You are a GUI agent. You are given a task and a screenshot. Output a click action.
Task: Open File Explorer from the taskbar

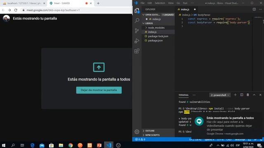click(x=61, y=145)
